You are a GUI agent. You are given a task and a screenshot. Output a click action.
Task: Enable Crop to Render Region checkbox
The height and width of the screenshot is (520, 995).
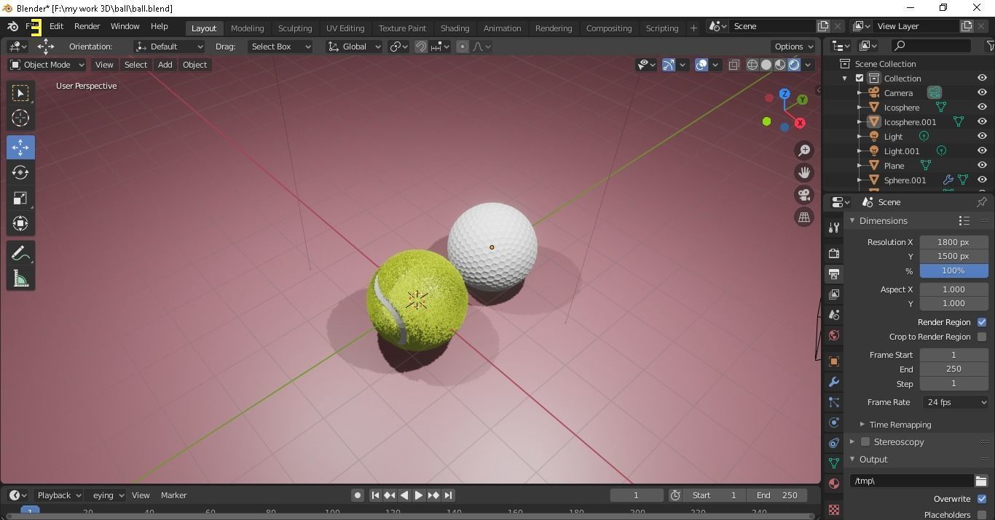pos(982,337)
